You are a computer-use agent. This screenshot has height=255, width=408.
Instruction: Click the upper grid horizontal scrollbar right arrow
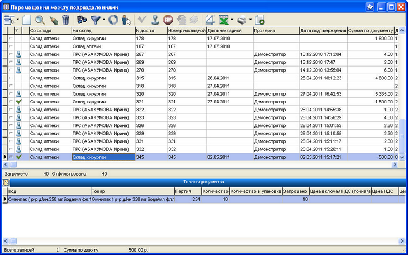(395, 164)
